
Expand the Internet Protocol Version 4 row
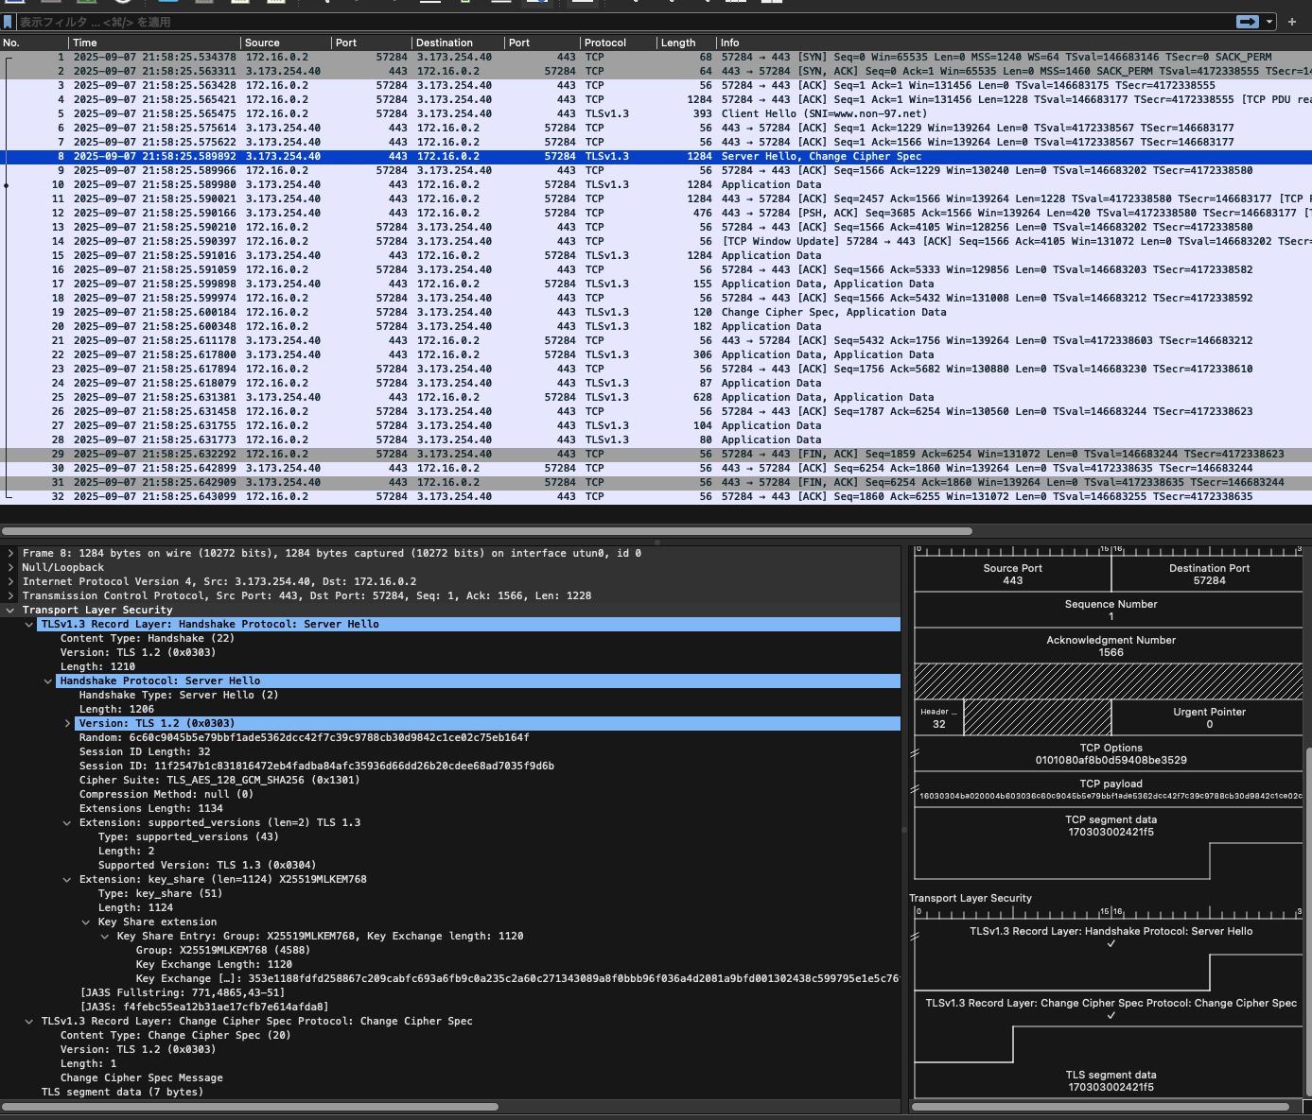[10, 582]
